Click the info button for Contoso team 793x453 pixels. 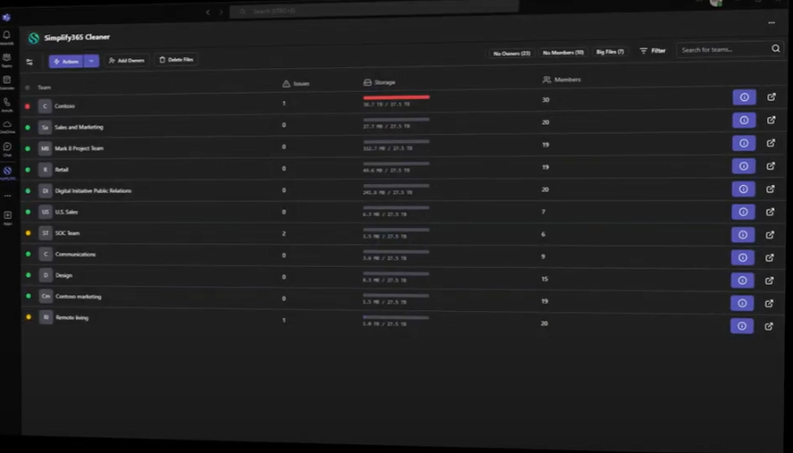click(744, 97)
